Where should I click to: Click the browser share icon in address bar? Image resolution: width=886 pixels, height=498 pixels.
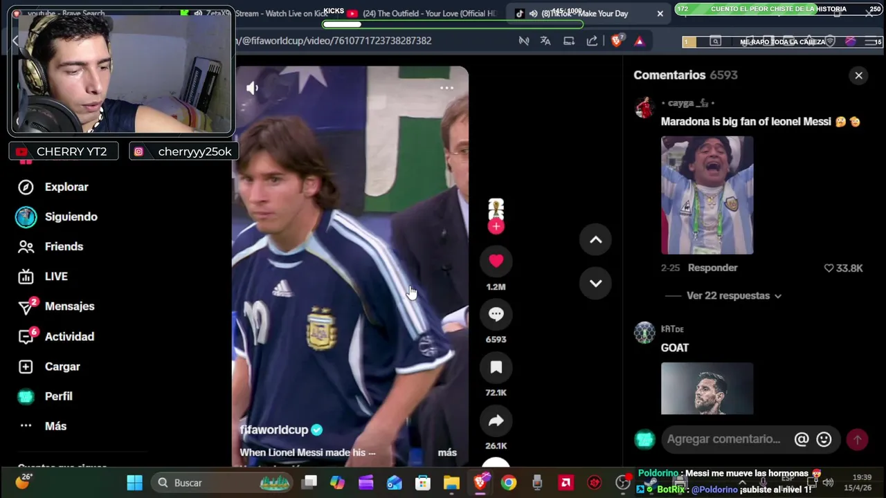tap(592, 41)
